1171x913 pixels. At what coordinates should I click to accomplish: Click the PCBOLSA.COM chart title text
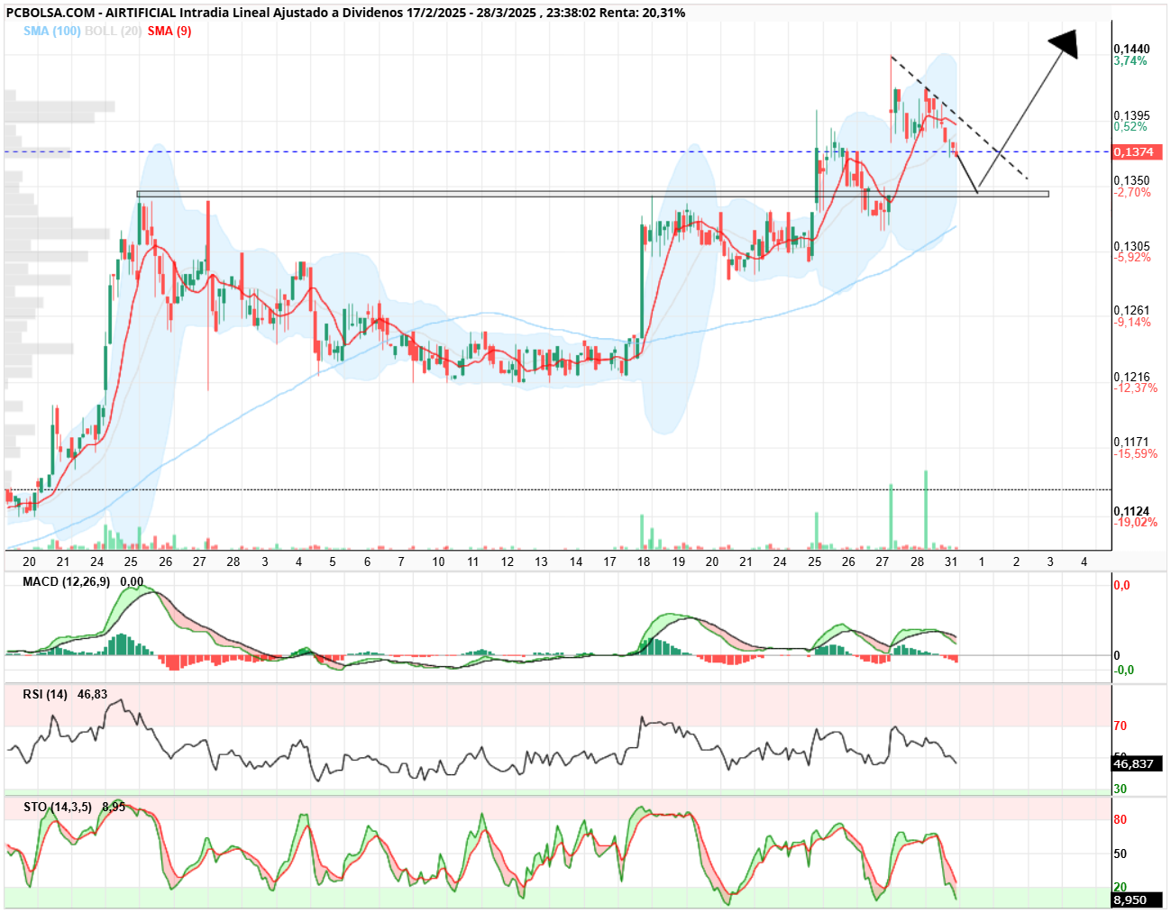coord(50,13)
